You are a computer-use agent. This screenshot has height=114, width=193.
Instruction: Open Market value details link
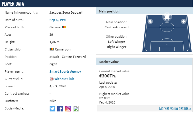click(x=175, y=109)
